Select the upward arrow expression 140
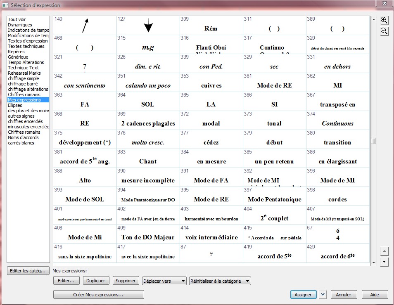Screen dimensions: 394x305 coord(85,26)
